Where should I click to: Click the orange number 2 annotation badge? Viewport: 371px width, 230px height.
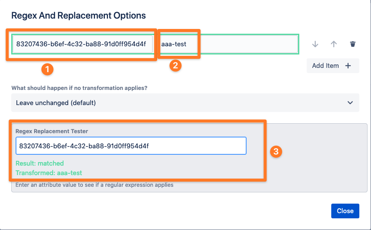coord(175,65)
